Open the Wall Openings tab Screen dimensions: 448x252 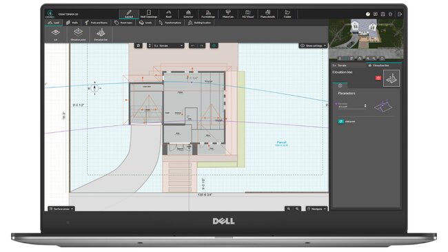click(x=149, y=14)
